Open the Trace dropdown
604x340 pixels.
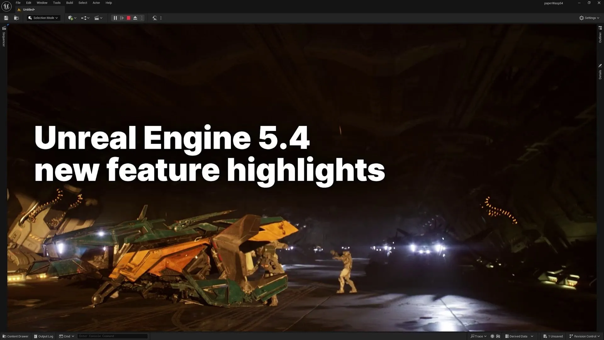pyautogui.click(x=478, y=336)
